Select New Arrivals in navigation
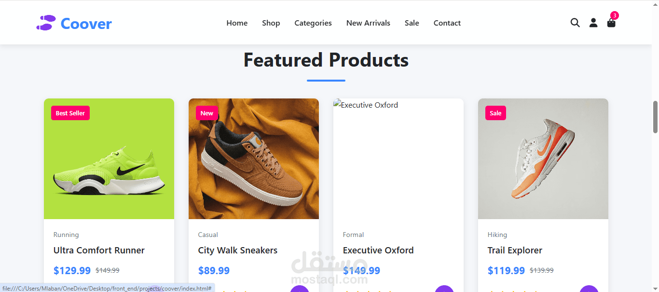Viewport: 659px width, 292px height. (x=368, y=23)
